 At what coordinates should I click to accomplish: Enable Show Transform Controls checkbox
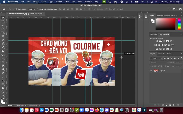[x=38, y=9]
